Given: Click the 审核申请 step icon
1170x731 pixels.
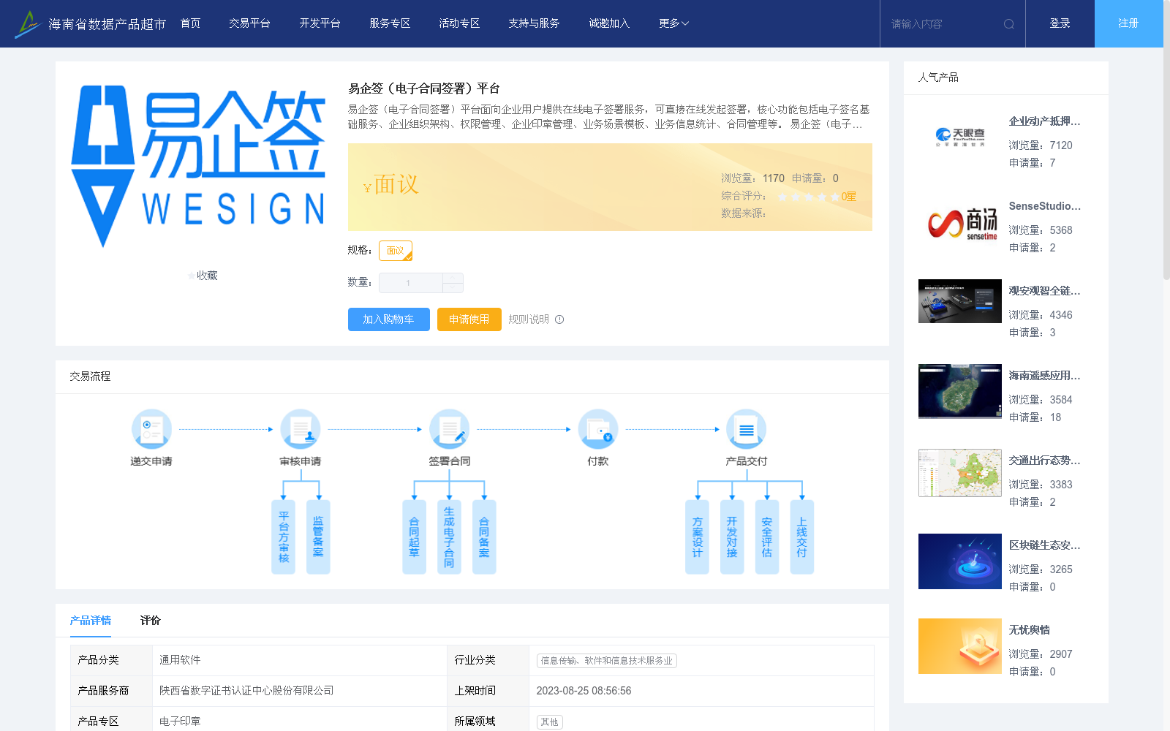Looking at the screenshot, I should tap(301, 429).
